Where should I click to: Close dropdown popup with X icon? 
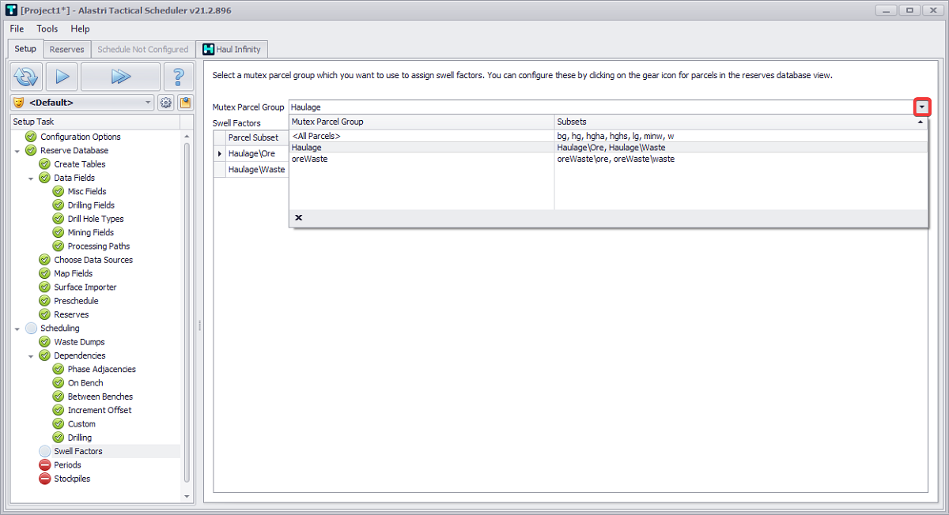(x=299, y=217)
